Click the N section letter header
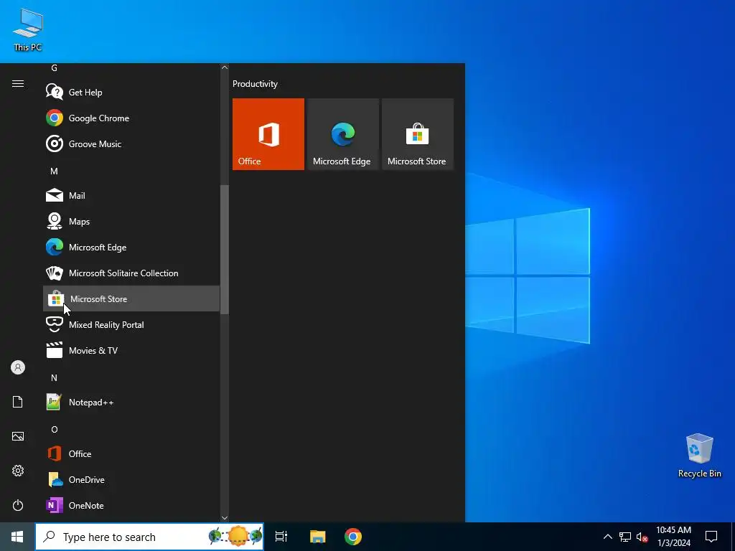This screenshot has width=735, height=551. click(54, 377)
